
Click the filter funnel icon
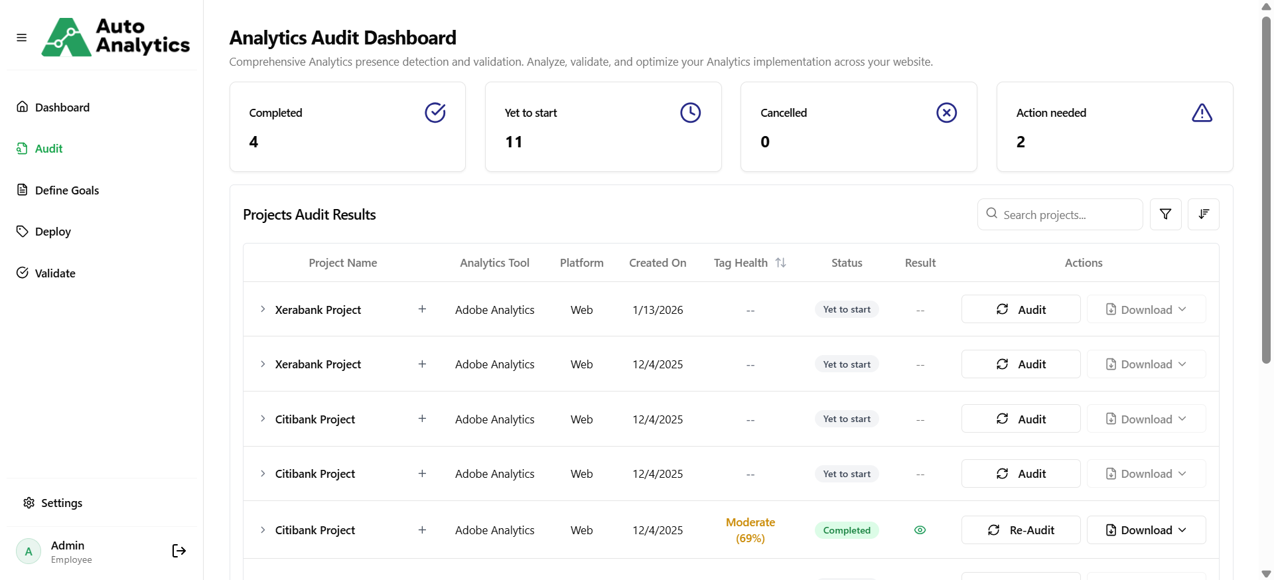pos(1165,214)
